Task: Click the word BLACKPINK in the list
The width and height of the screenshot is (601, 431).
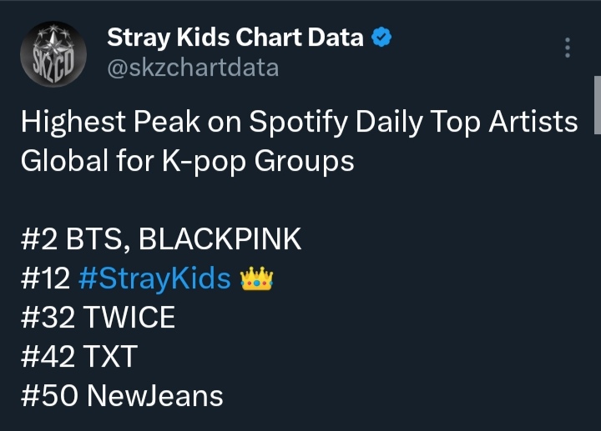Action: coord(220,239)
